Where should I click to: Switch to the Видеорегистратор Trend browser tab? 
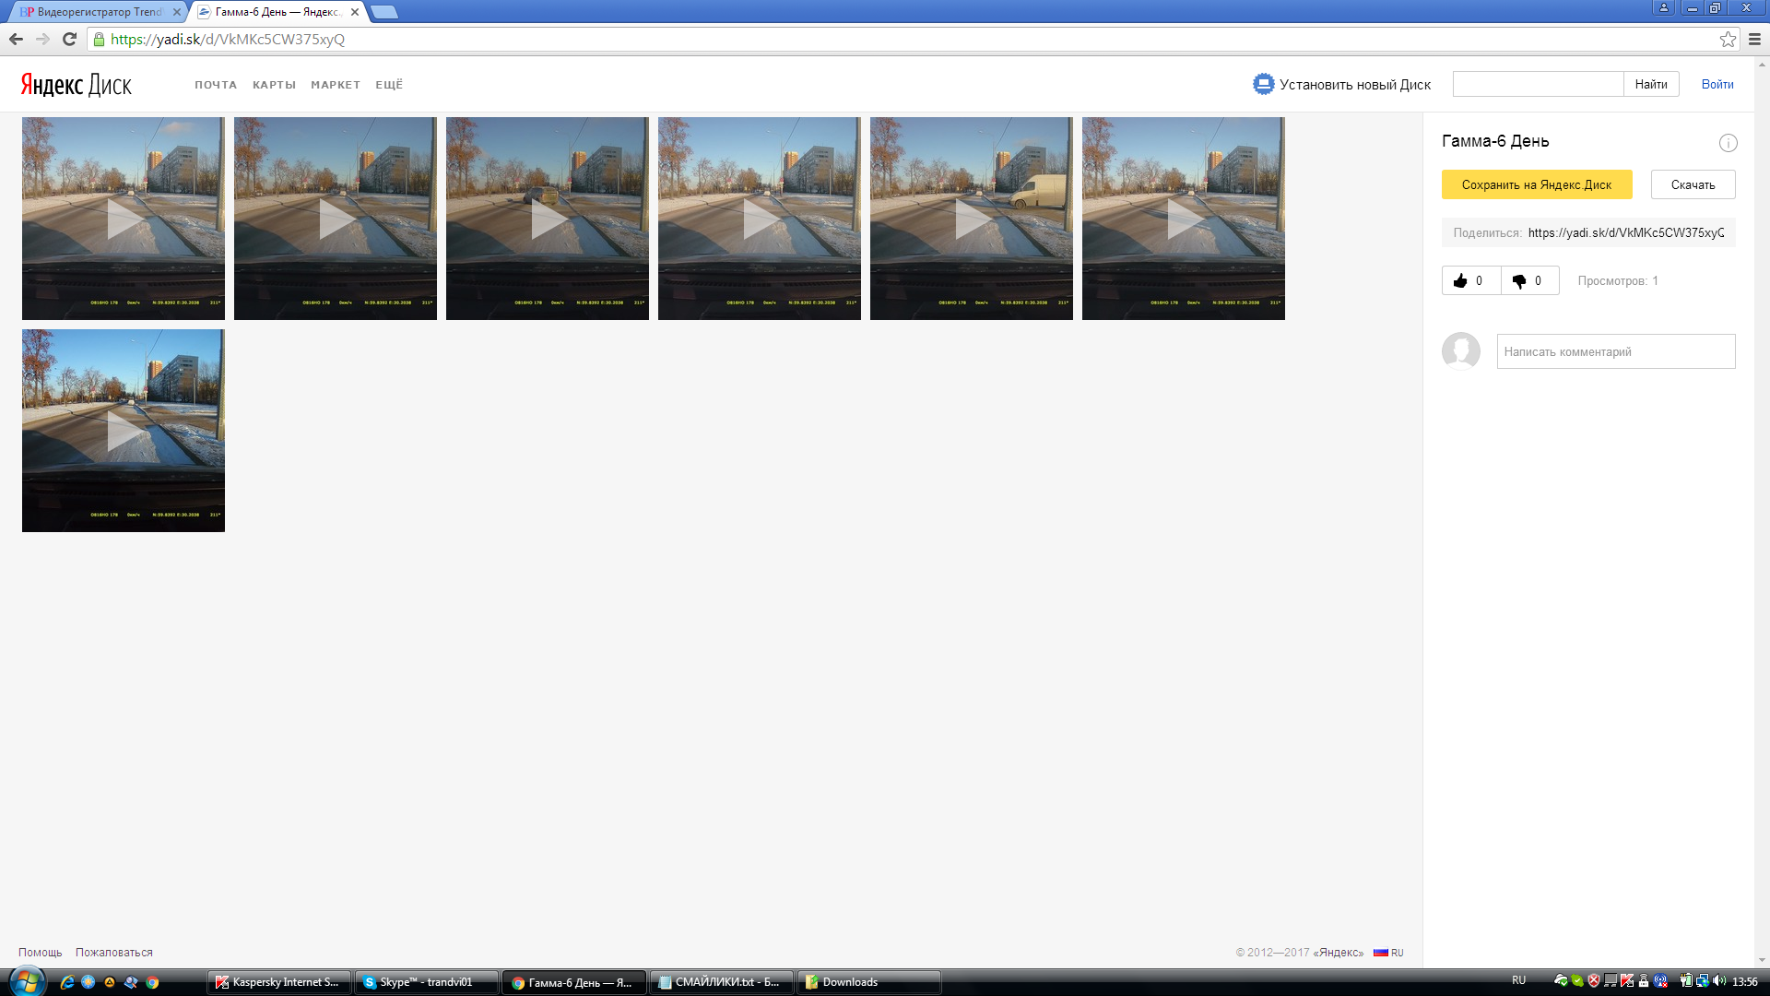pos(97,12)
